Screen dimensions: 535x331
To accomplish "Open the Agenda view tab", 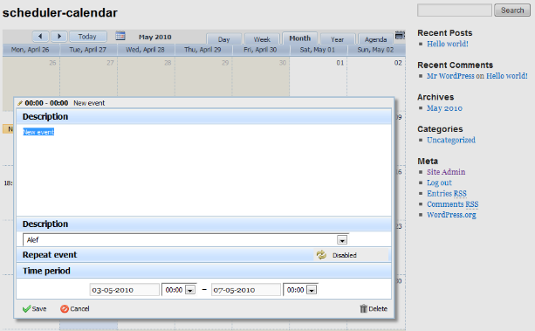I will 375,39.
